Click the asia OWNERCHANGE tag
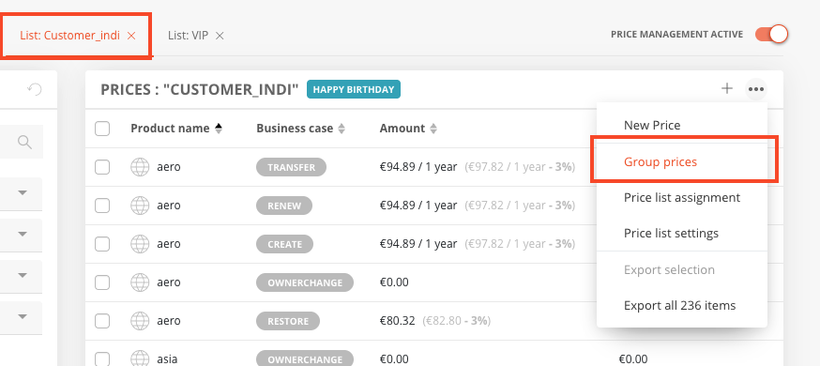 [305, 359]
